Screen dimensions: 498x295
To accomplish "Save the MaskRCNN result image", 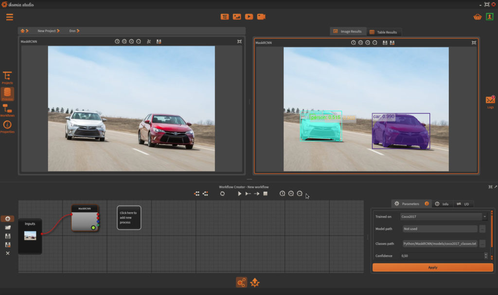I will (385, 42).
